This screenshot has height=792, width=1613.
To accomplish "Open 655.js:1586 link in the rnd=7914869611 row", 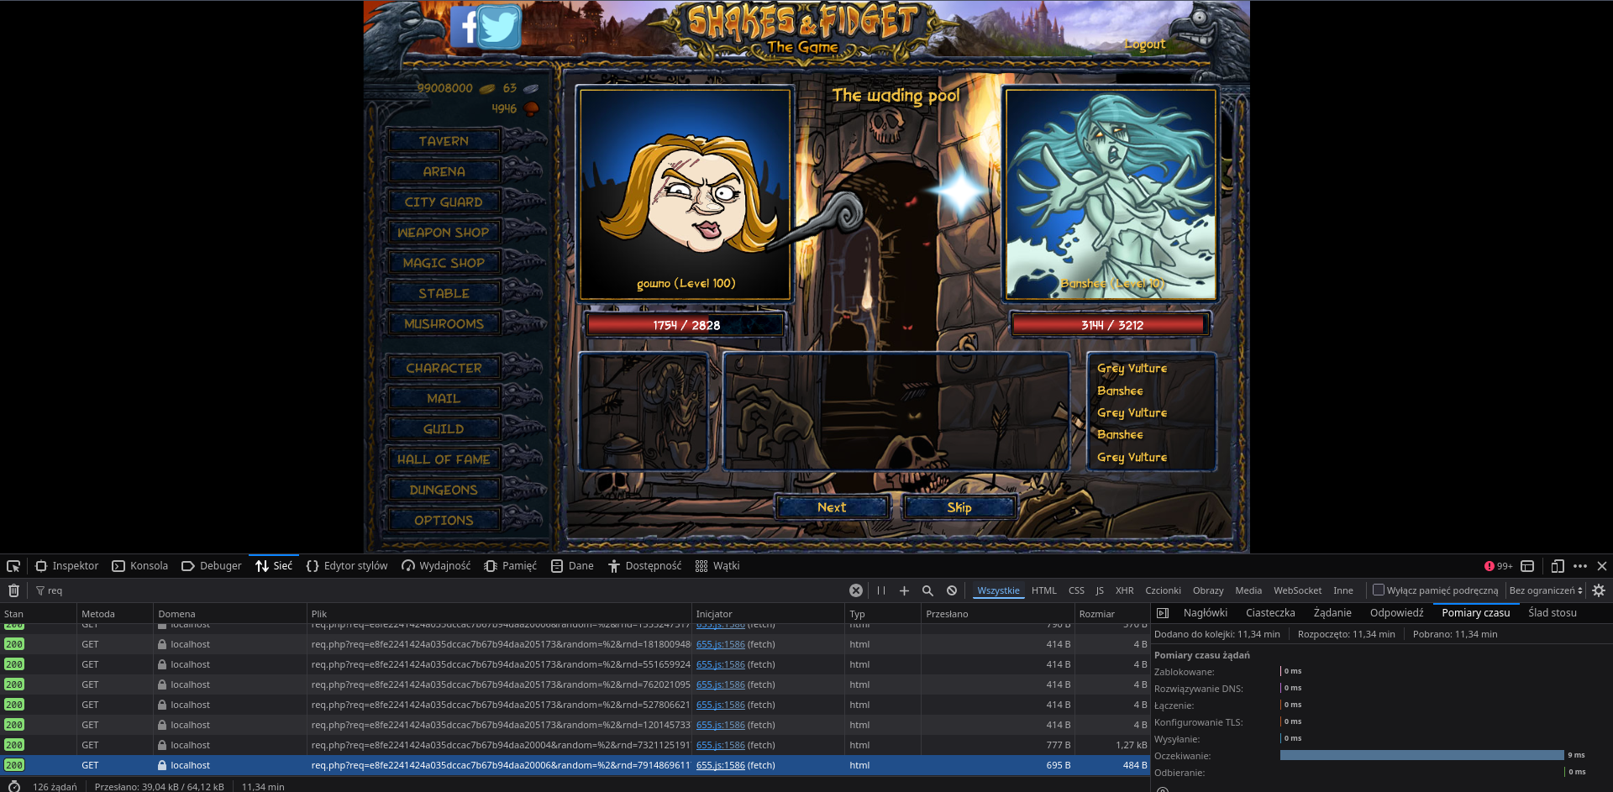I will (721, 765).
